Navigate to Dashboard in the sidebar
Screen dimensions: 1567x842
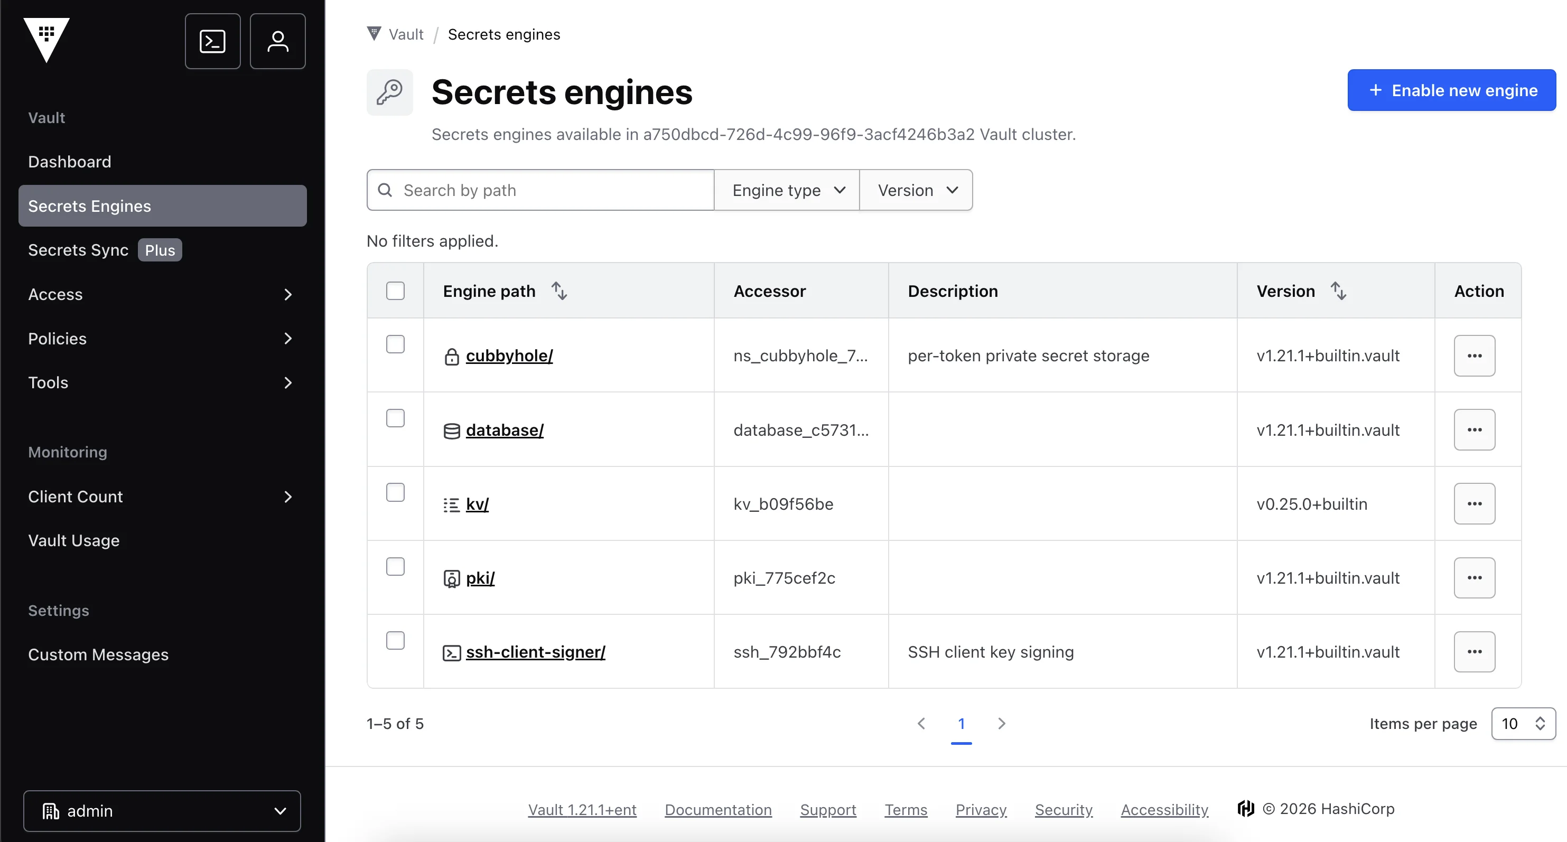[69, 161]
